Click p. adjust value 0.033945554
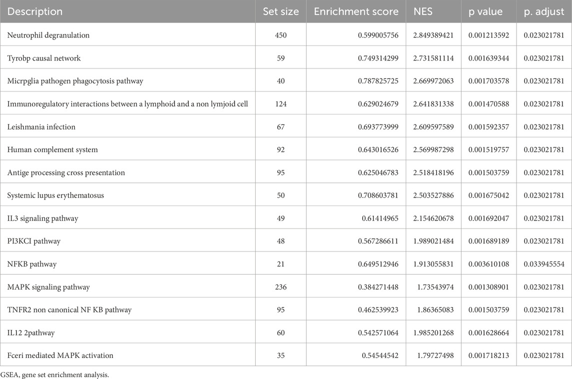This screenshot has height=379, width=572. (x=544, y=264)
